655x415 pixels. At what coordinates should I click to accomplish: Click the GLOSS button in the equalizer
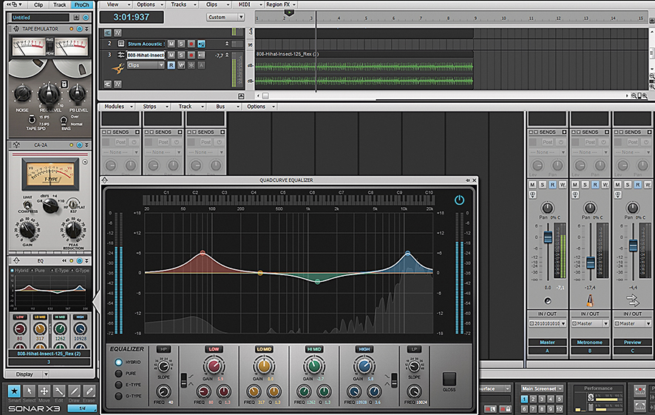449,379
